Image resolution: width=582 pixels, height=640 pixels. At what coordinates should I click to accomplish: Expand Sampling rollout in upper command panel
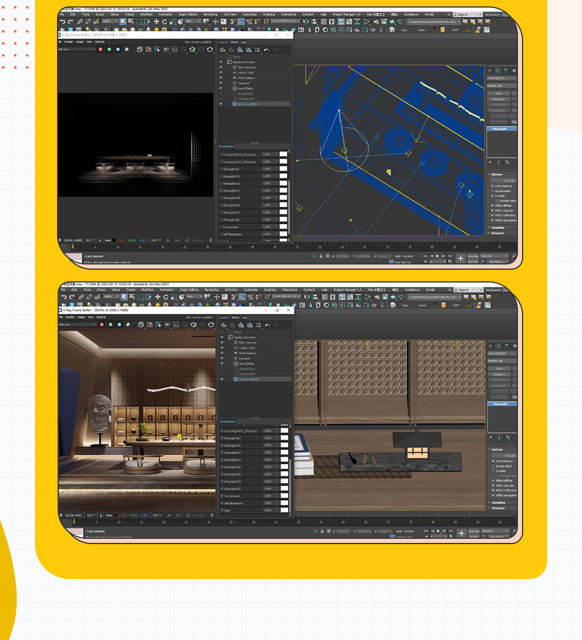pos(502,227)
